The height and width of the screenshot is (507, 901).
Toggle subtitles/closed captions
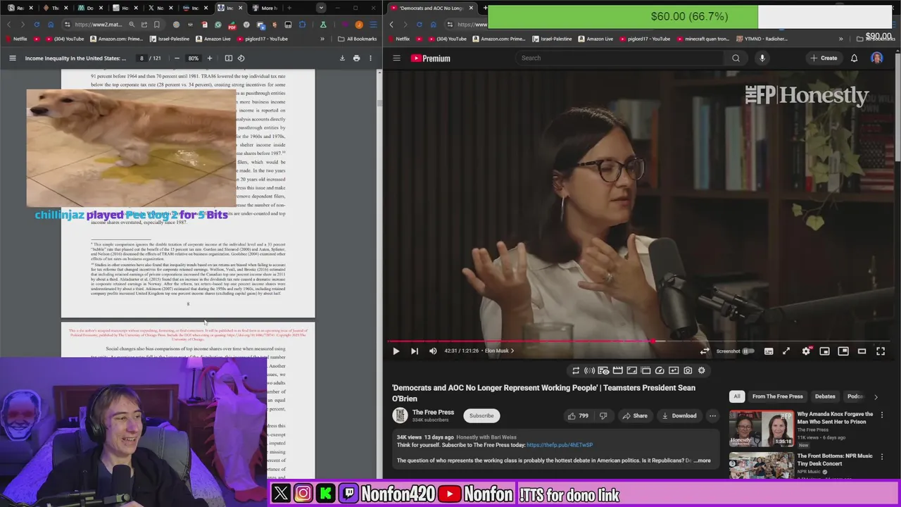pos(769,351)
